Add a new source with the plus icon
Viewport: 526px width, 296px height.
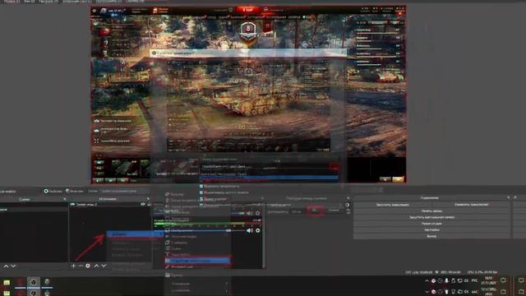pos(73,266)
